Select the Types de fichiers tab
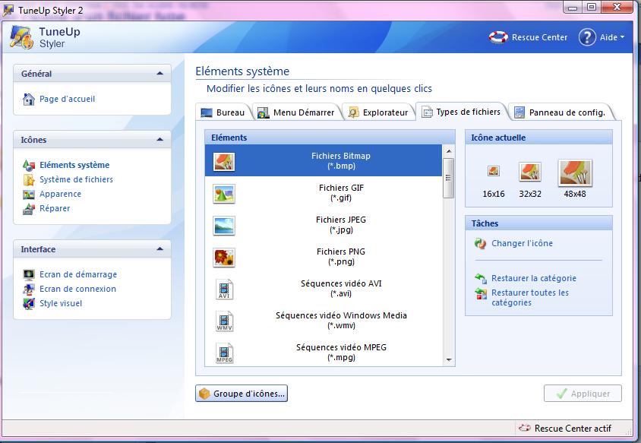This screenshot has height=443, width=641. 462,112
